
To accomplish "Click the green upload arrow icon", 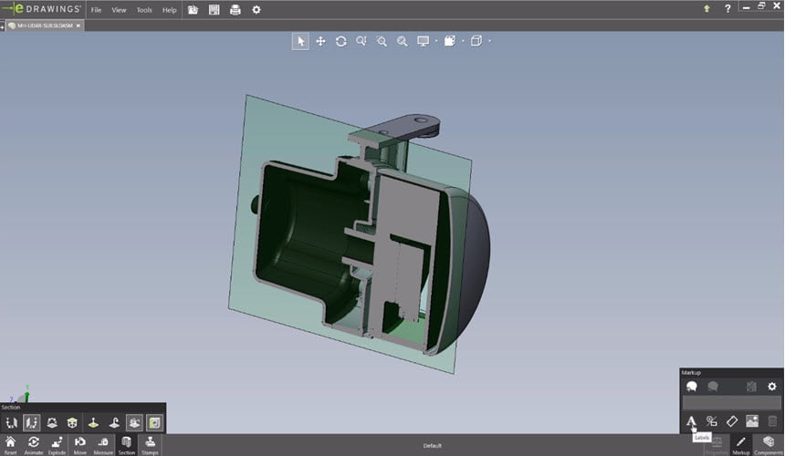I will [706, 8].
